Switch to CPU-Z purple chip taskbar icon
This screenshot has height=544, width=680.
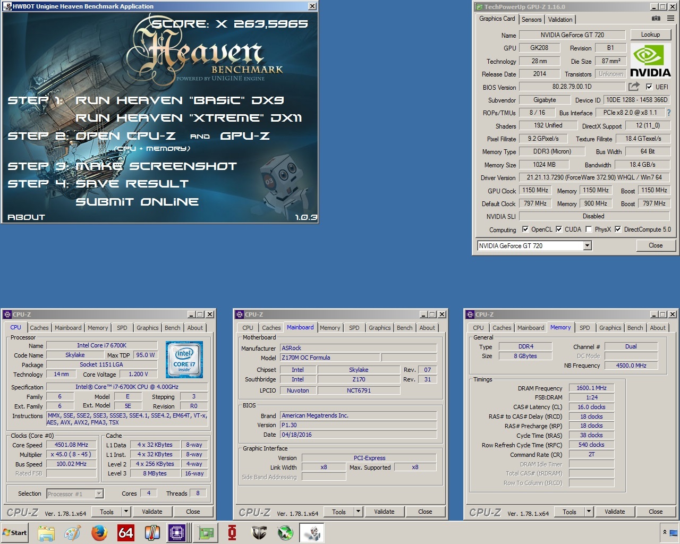[x=177, y=533]
